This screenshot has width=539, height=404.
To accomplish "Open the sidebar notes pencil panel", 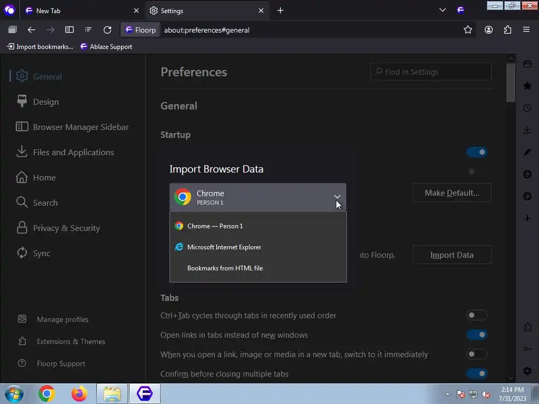I will tap(527, 152).
